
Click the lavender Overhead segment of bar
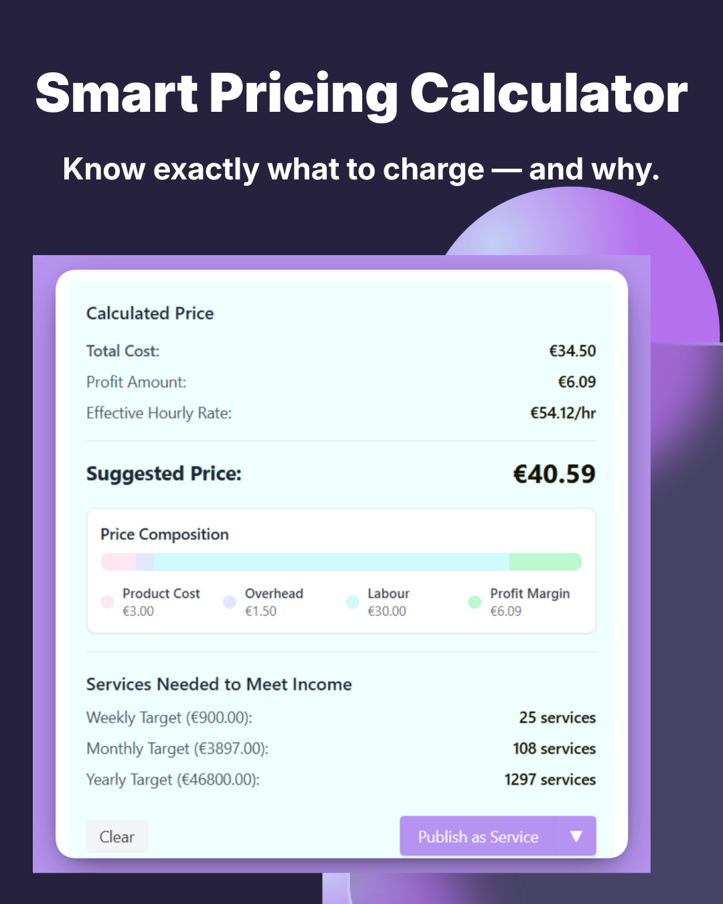tap(145, 562)
